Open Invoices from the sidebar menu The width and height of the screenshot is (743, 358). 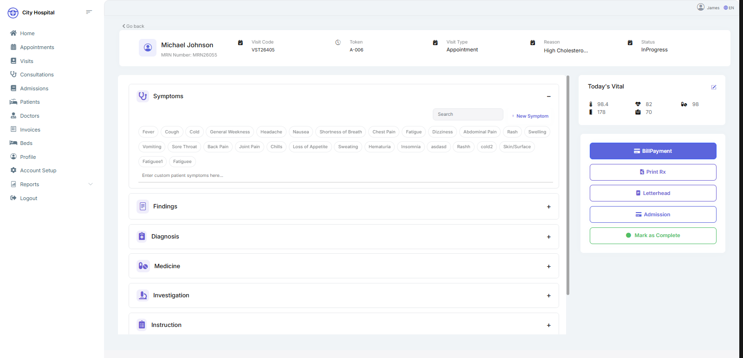30,130
